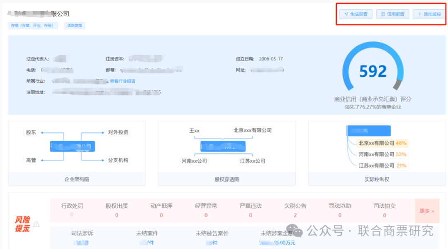This screenshot has width=448, height=249.
Task: Open the 信用报告 button
Action: 392,14
